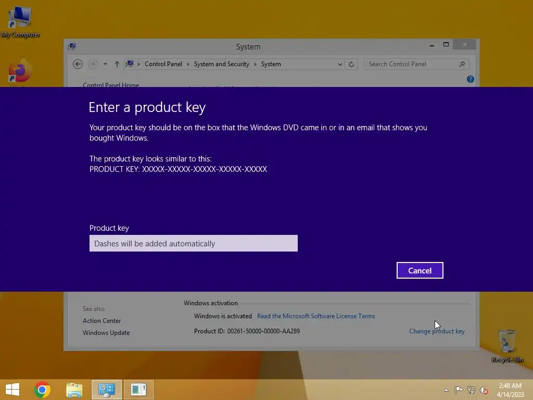Click the 'Enter a product key' heading
The image size is (533, 400).
point(147,107)
